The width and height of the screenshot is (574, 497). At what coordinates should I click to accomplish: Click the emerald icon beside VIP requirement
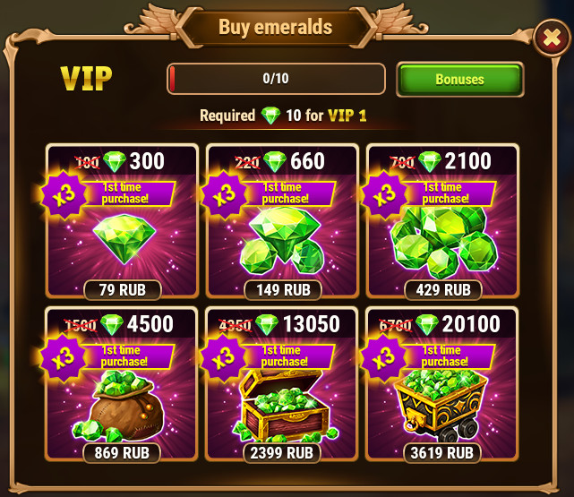pos(270,116)
